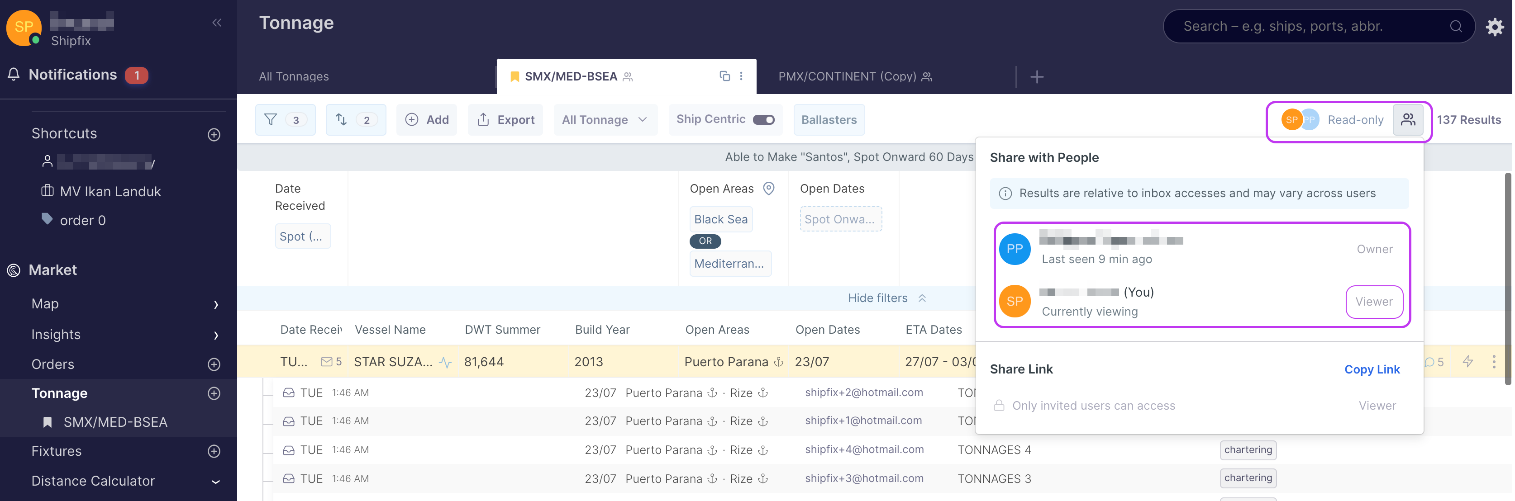
Task: Click the share people icon button
Action: click(1407, 120)
